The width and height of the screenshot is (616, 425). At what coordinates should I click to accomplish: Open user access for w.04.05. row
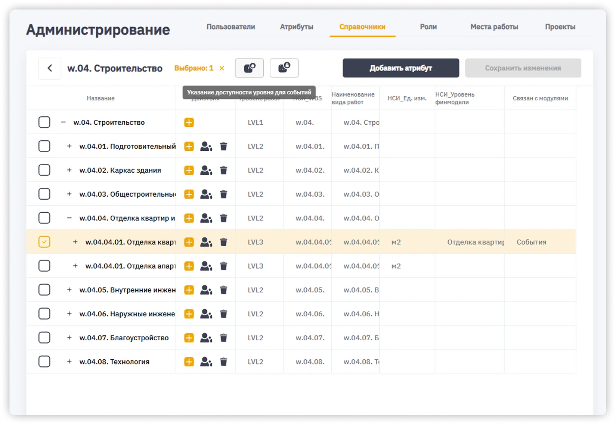click(x=206, y=290)
